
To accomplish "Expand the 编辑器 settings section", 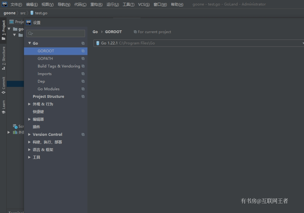I will (x=29, y=119).
